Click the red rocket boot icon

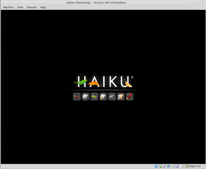[129, 96]
